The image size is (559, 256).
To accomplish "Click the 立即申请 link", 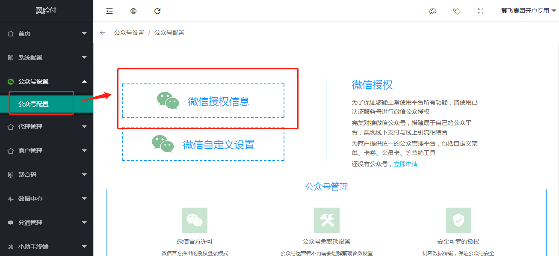I will point(406,164).
